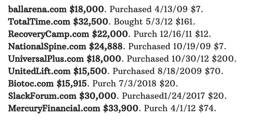Click the $30,000 SlackForum price

98,96
